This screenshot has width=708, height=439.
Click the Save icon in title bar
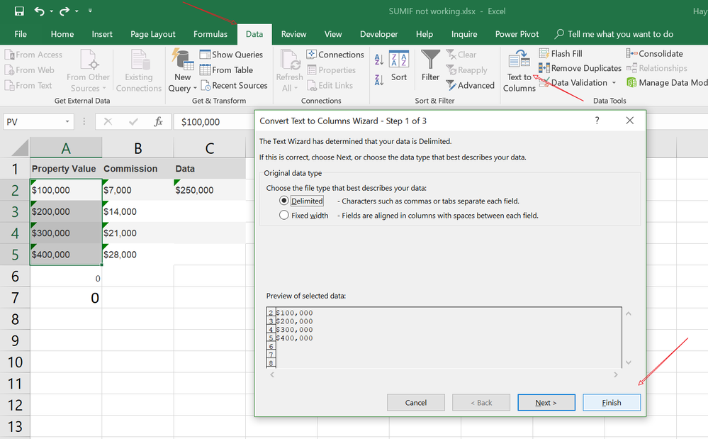coord(19,11)
